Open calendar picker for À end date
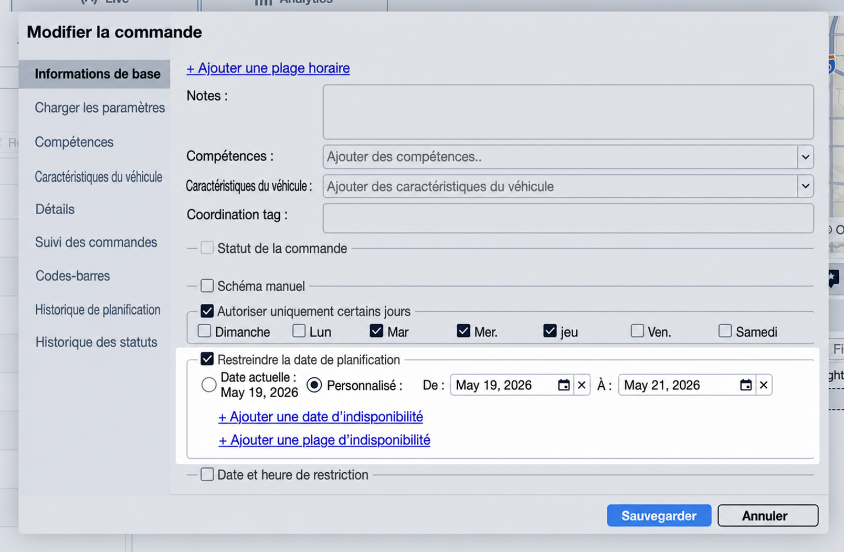 746,385
